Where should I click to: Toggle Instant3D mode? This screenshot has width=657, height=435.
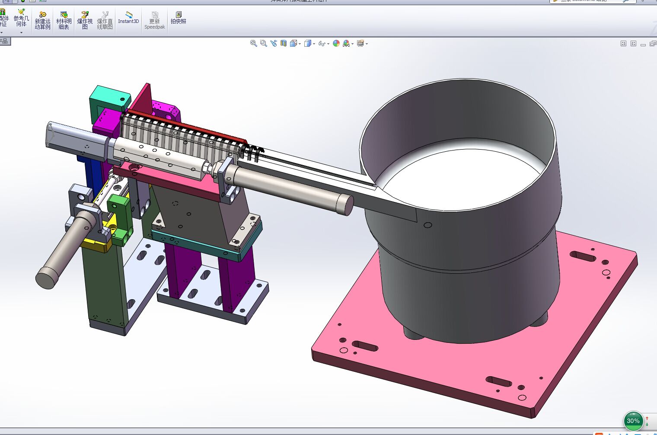pyautogui.click(x=128, y=18)
